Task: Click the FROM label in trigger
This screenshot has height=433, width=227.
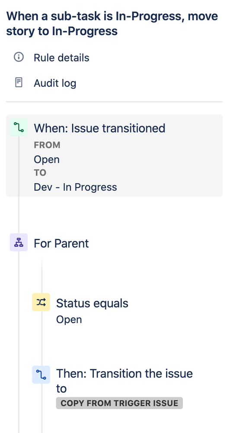Action: tap(47, 145)
